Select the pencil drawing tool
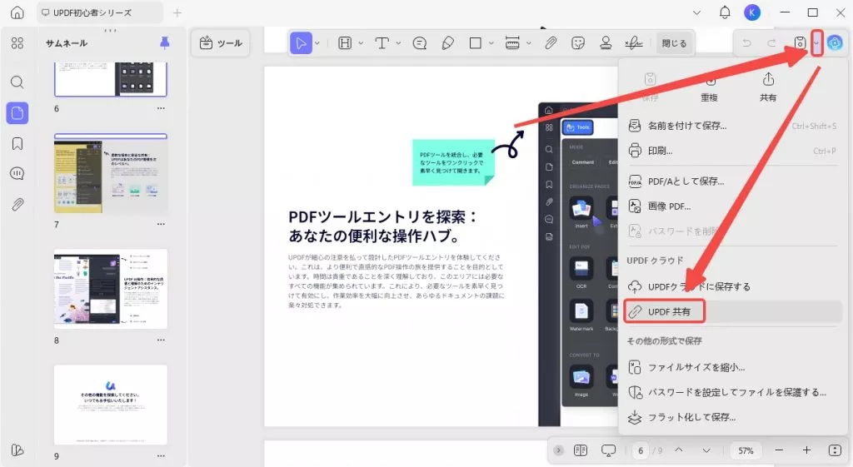Screen dimensions: 853x467 (x=447, y=43)
